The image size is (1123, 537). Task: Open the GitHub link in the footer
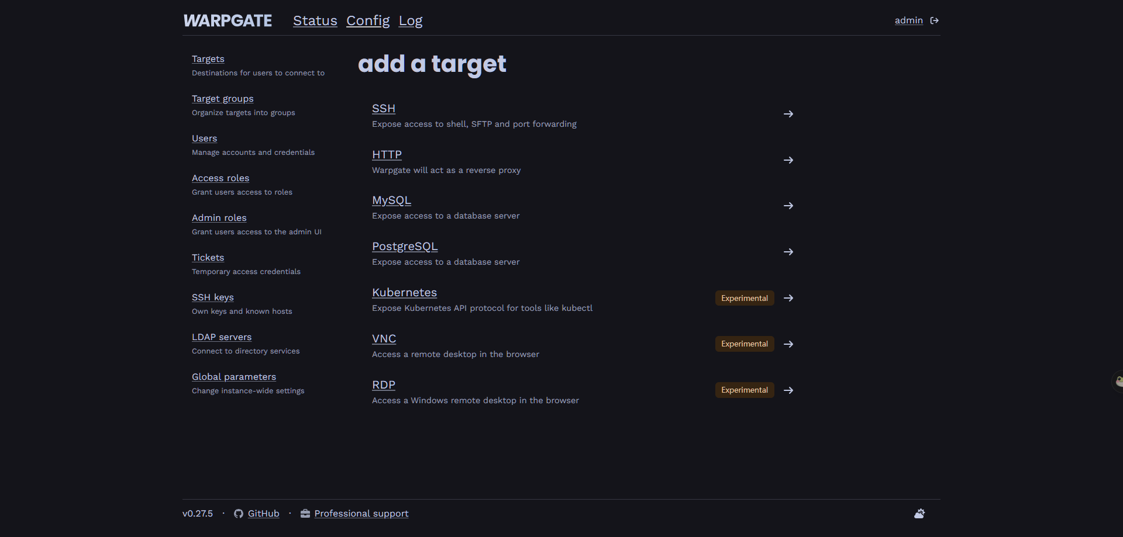[x=263, y=514]
